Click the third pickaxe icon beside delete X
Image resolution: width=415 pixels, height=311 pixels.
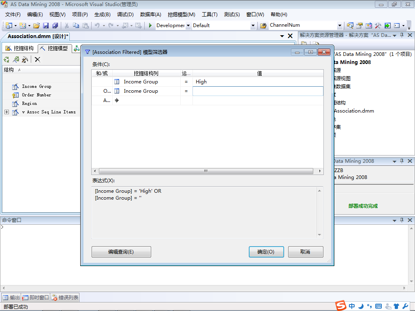coord(25,60)
